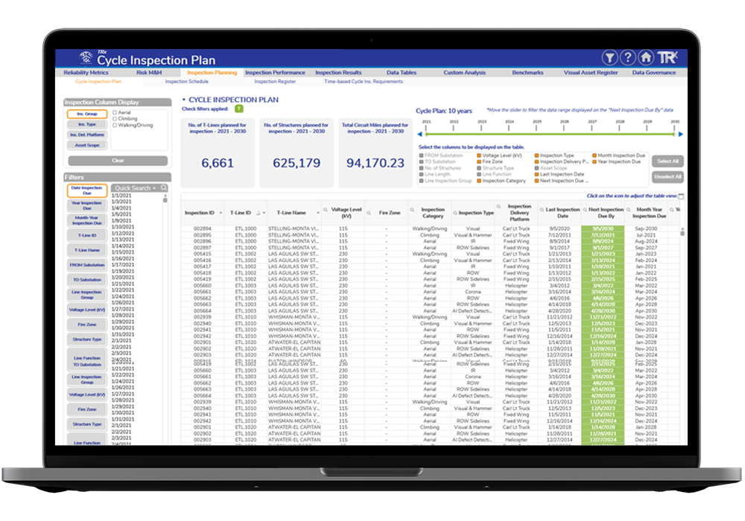This screenshot has width=745, height=521.
Task: Click the timeline right arrow icon
Action: pyautogui.click(x=680, y=134)
